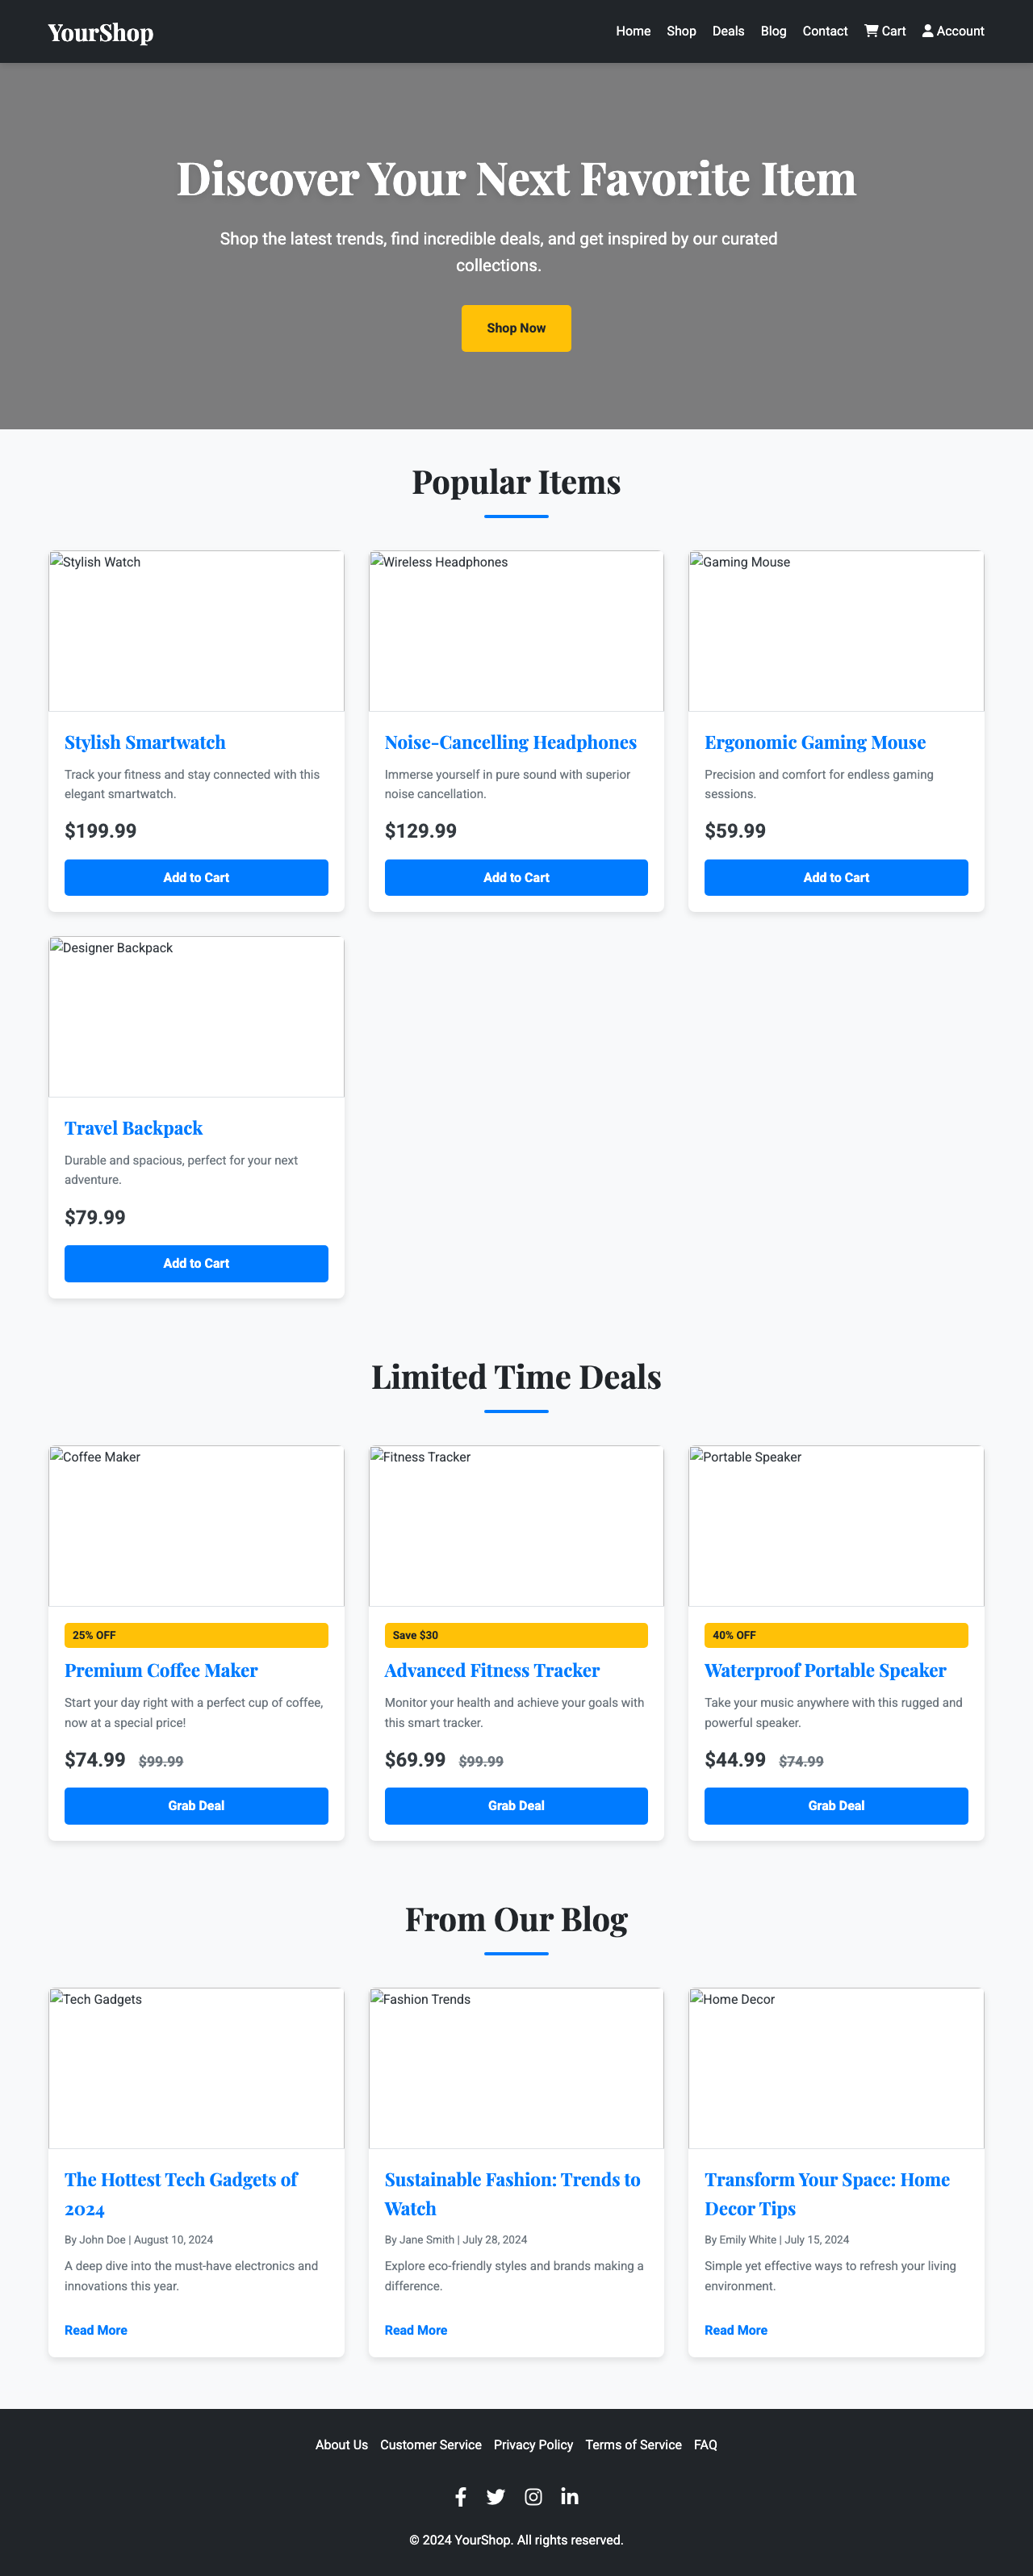Select the LinkedIn icon in footer
The width and height of the screenshot is (1033, 2576).
coord(570,2496)
